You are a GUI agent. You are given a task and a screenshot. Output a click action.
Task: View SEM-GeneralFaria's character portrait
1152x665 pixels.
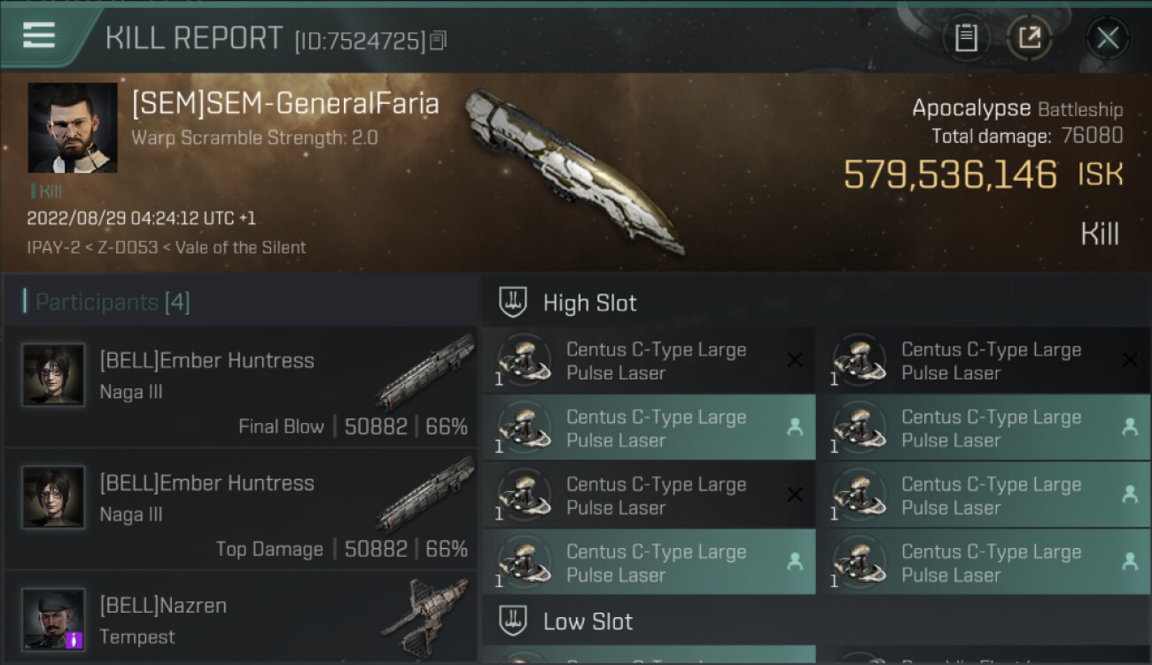[73, 128]
